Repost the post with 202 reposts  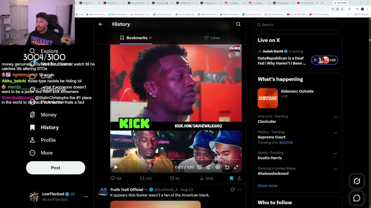(x=146, y=179)
